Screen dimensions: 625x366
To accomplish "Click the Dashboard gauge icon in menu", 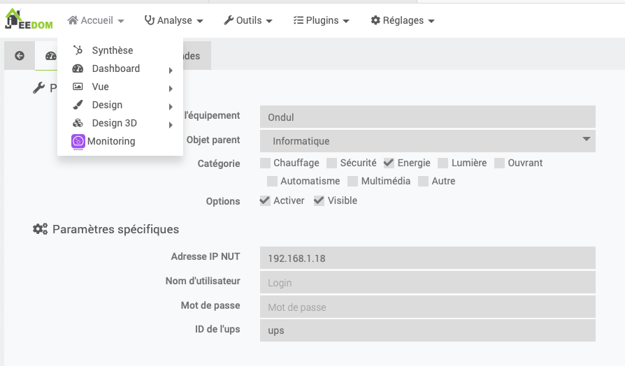I will point(78,68).
